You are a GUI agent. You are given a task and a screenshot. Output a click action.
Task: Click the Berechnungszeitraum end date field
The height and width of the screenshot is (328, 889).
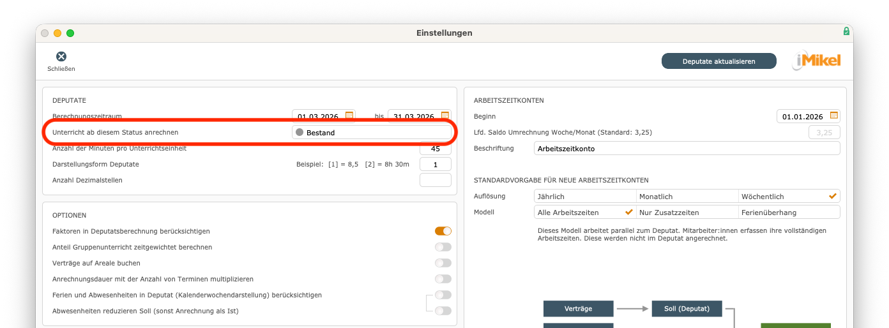[420, 116]
